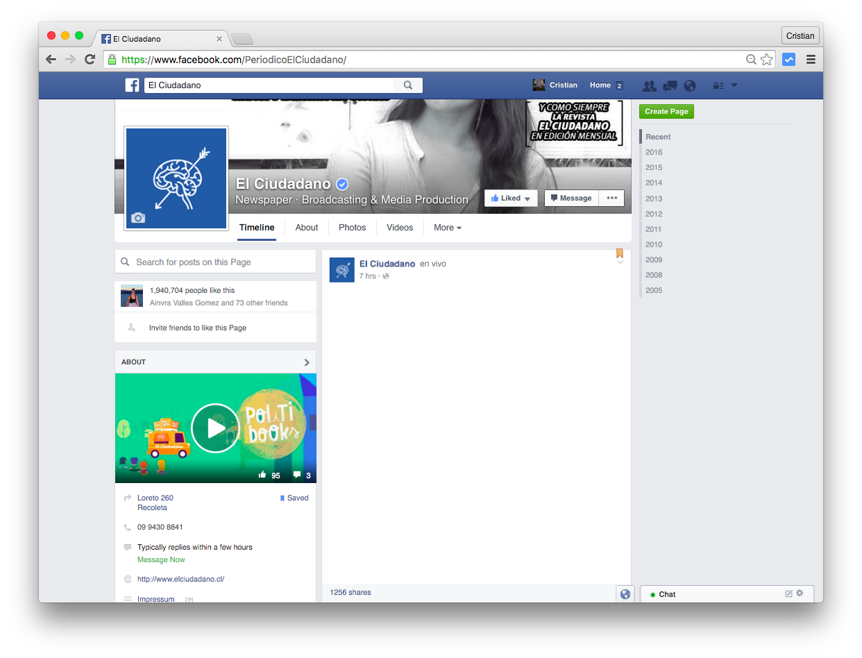Click the Message Now link
The image size is (862, 658).
(x=161, y=559)
